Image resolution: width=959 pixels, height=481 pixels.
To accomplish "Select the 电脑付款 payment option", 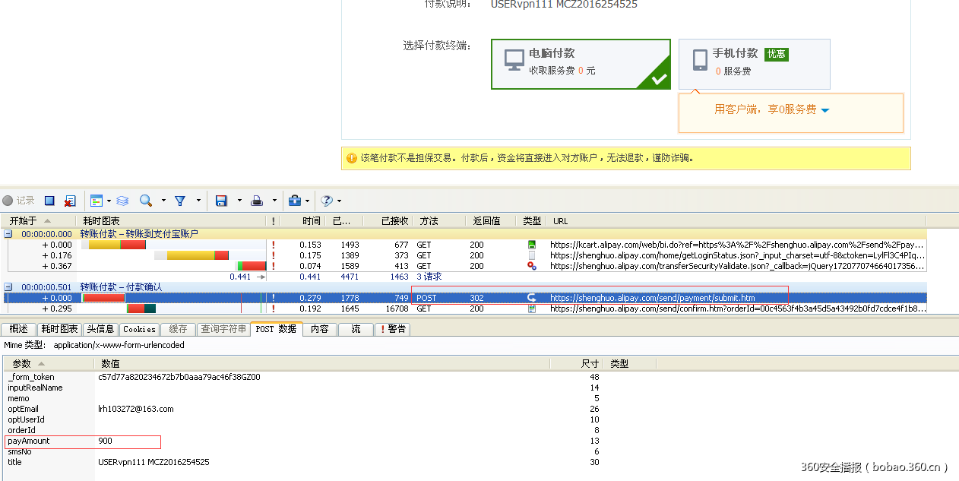I will 581,63.
